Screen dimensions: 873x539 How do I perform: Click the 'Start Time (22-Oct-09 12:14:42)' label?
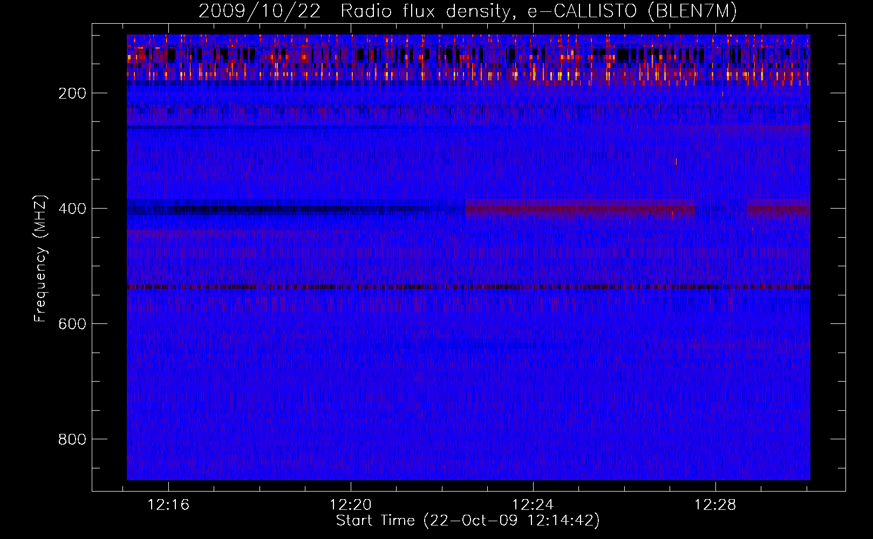[468, 521]
